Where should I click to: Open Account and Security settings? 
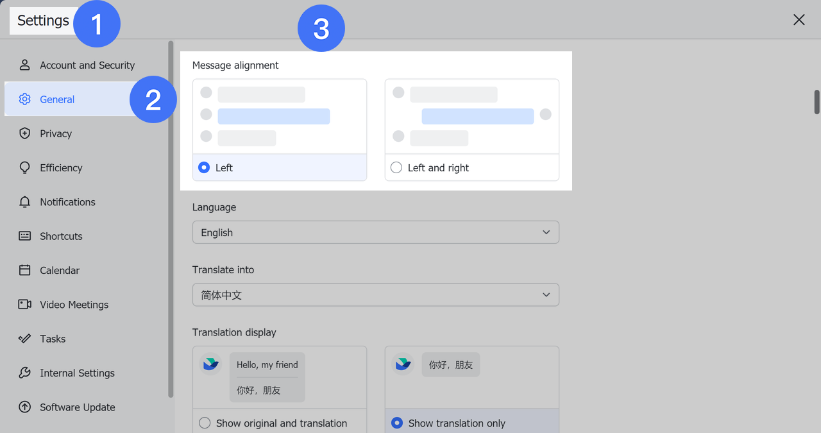(87, 64)
